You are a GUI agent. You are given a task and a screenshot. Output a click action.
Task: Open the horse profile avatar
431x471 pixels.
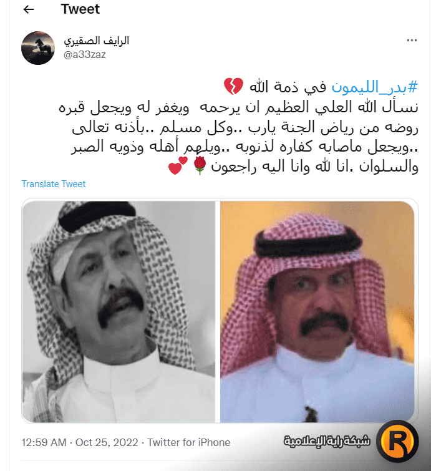coord(38,48)
